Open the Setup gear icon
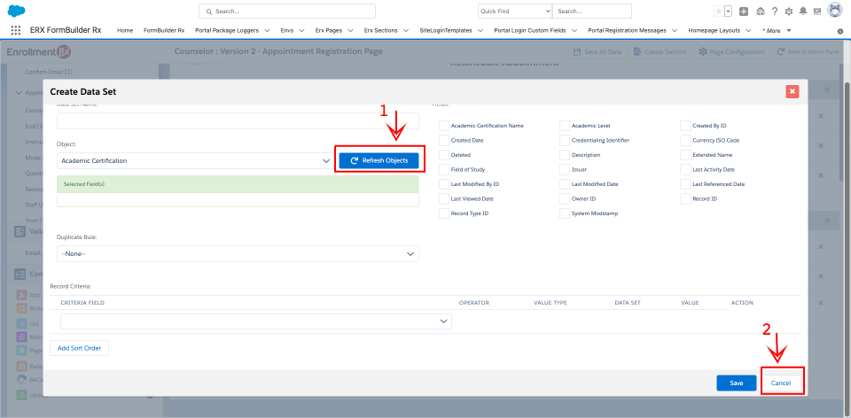 coord(789,12)
